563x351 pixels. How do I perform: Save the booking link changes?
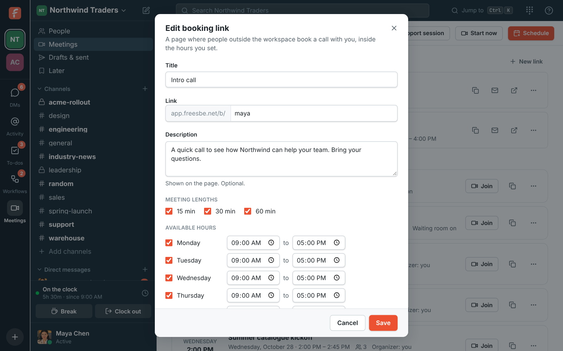coord(383,323)
